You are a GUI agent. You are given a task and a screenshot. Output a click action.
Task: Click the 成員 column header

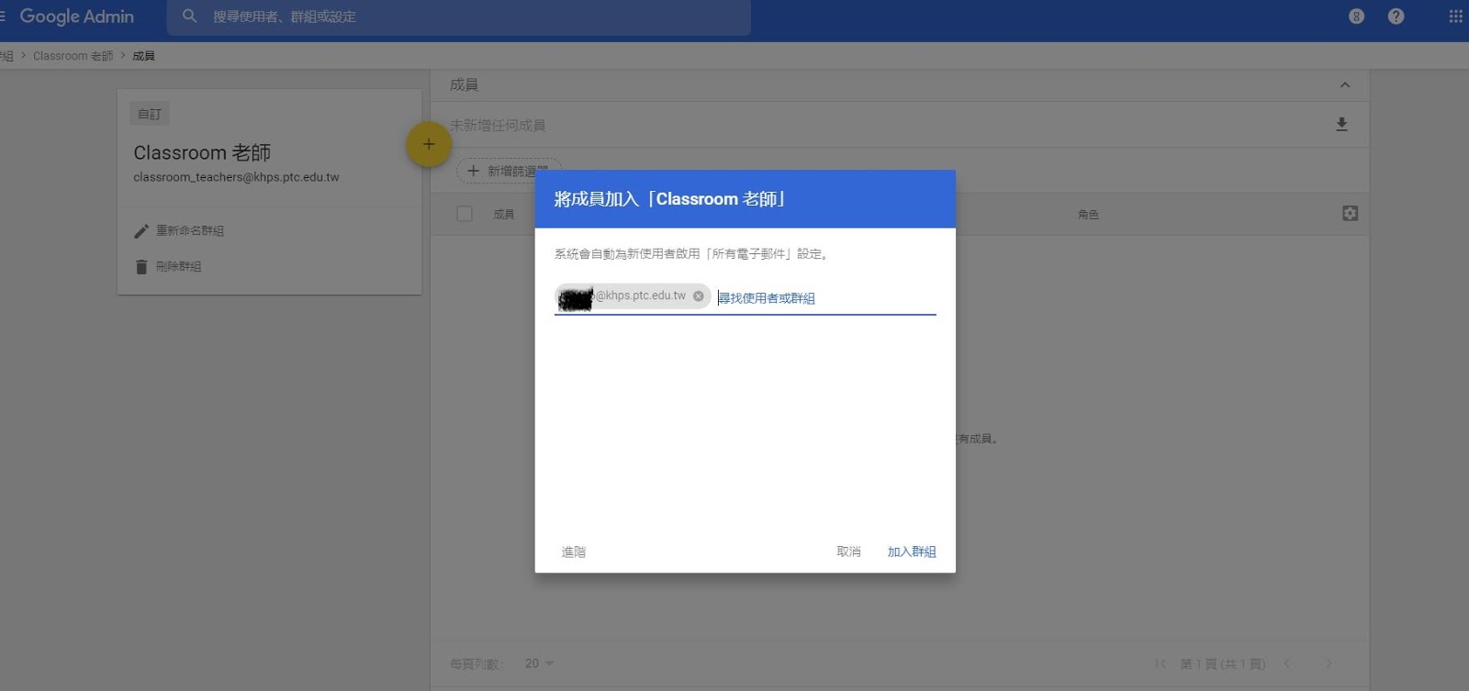(x=504, y=214)
